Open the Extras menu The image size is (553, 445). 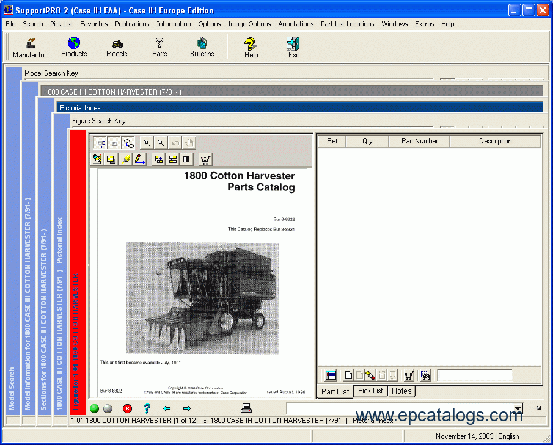click(x=424, y=24)
